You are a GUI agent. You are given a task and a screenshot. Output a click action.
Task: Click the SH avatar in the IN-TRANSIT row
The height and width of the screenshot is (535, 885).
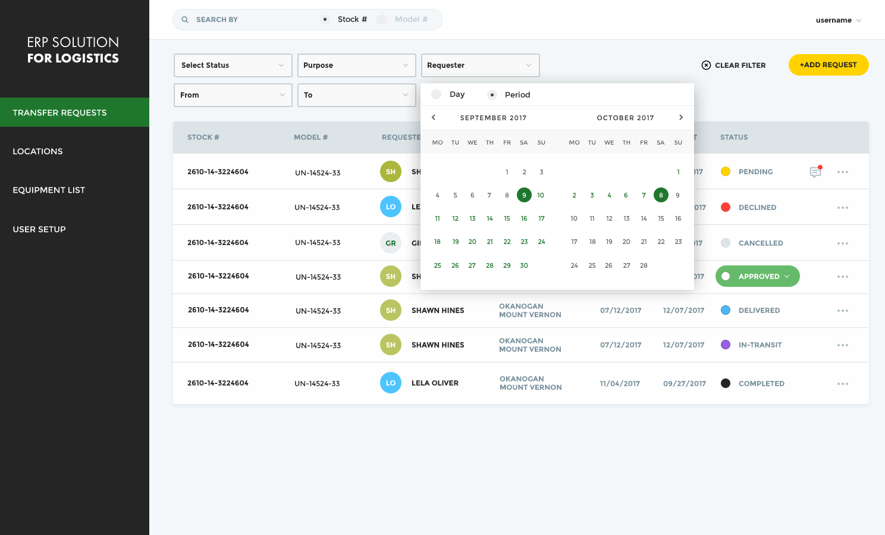pyautogui.click(x=391, y=345)
